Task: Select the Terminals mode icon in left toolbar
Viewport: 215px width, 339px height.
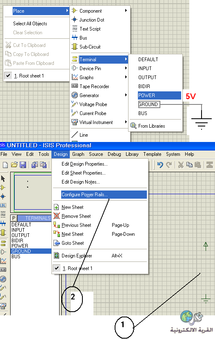Action: [x=3, y=243]
